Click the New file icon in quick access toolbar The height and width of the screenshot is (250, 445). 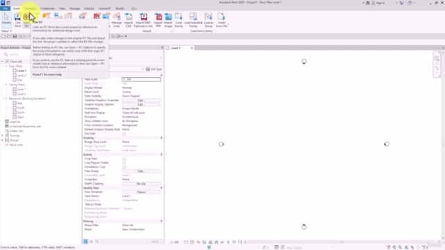point(3,36)
